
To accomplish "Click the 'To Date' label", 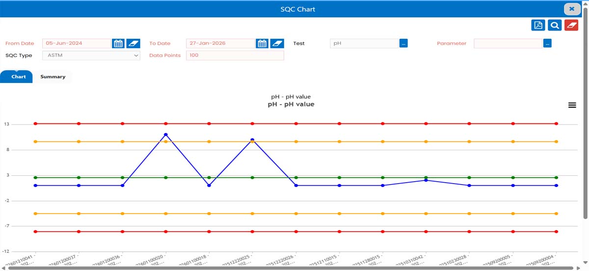I will [160, 43].
